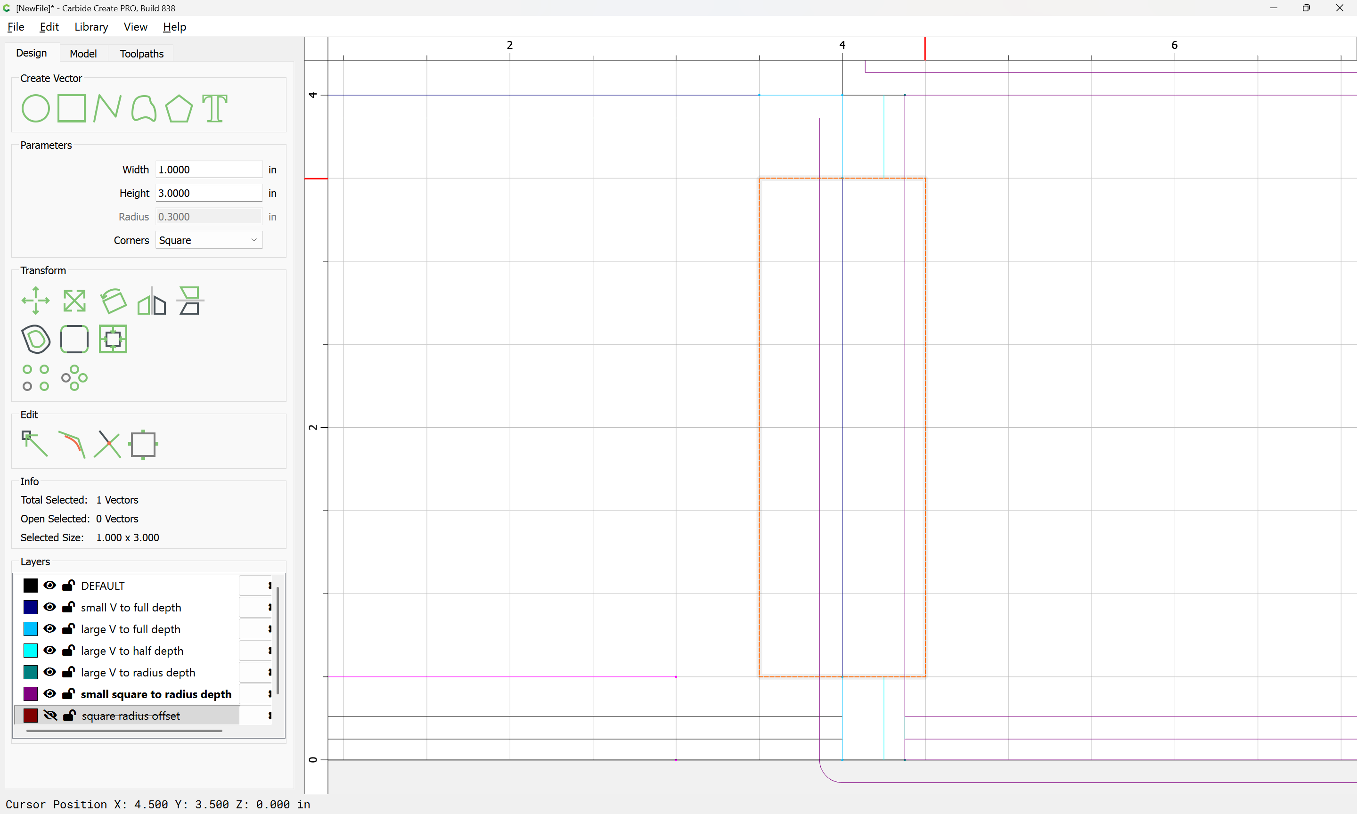The height and width of the screenshot is (814, 1357).
Task: Toggle lock on large V to half depth layer
Action: point(69,651)
